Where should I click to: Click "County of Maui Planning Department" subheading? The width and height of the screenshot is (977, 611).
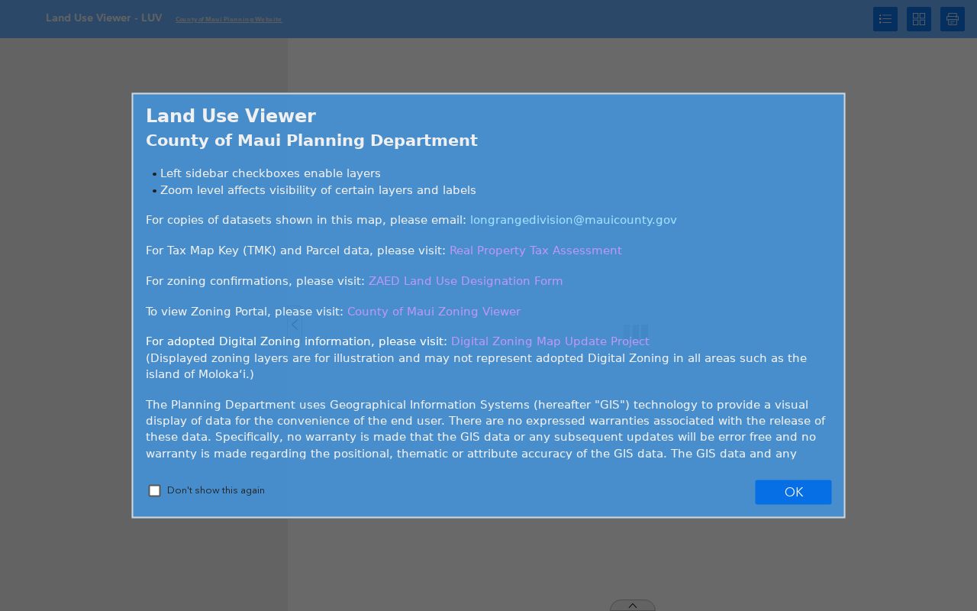tap(311, 141)
